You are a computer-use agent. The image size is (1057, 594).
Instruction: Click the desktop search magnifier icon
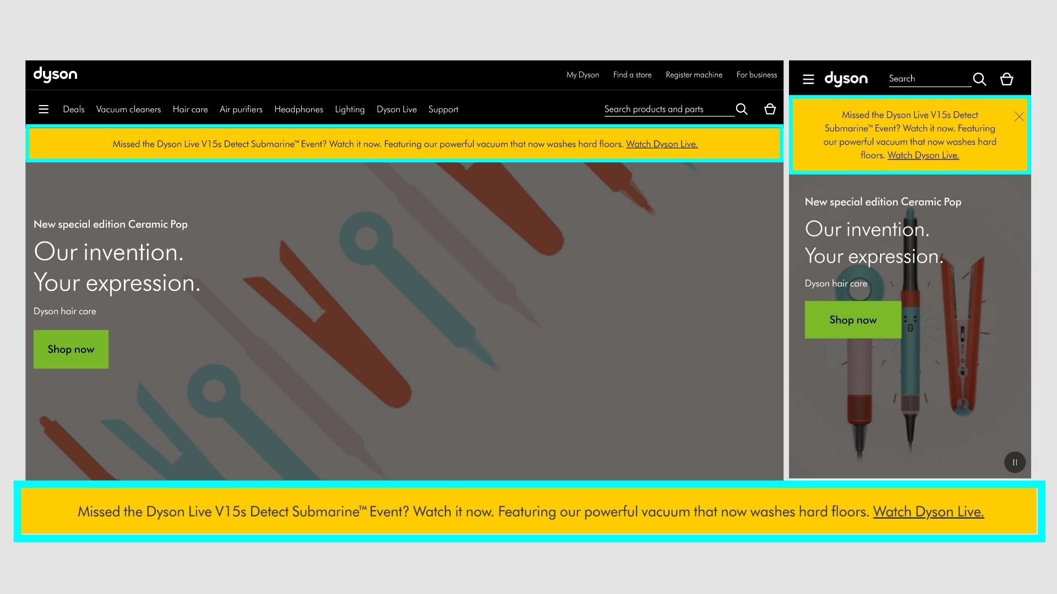tap(742, 109)
